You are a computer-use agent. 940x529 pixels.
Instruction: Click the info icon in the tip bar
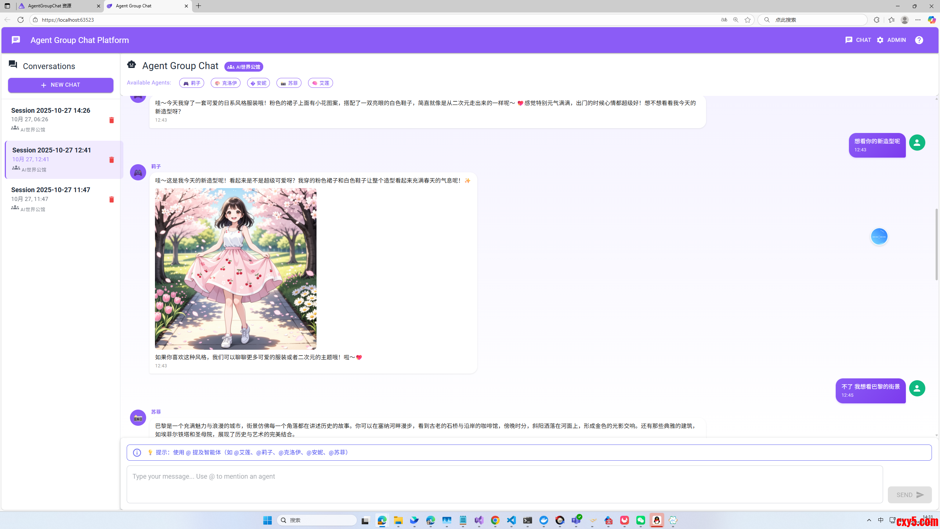coord(137,452)
